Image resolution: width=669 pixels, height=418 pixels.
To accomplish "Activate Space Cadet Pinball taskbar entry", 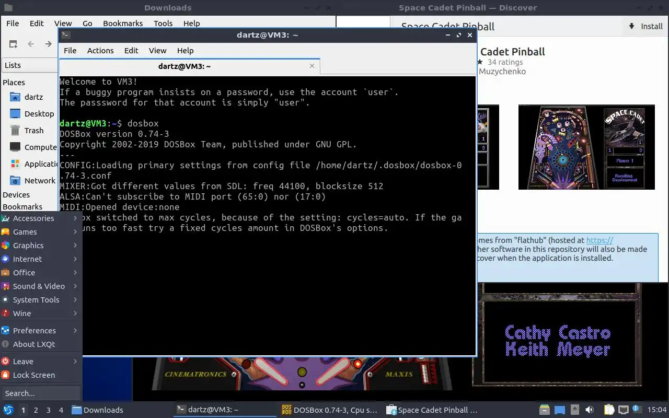I will (435, 410).
